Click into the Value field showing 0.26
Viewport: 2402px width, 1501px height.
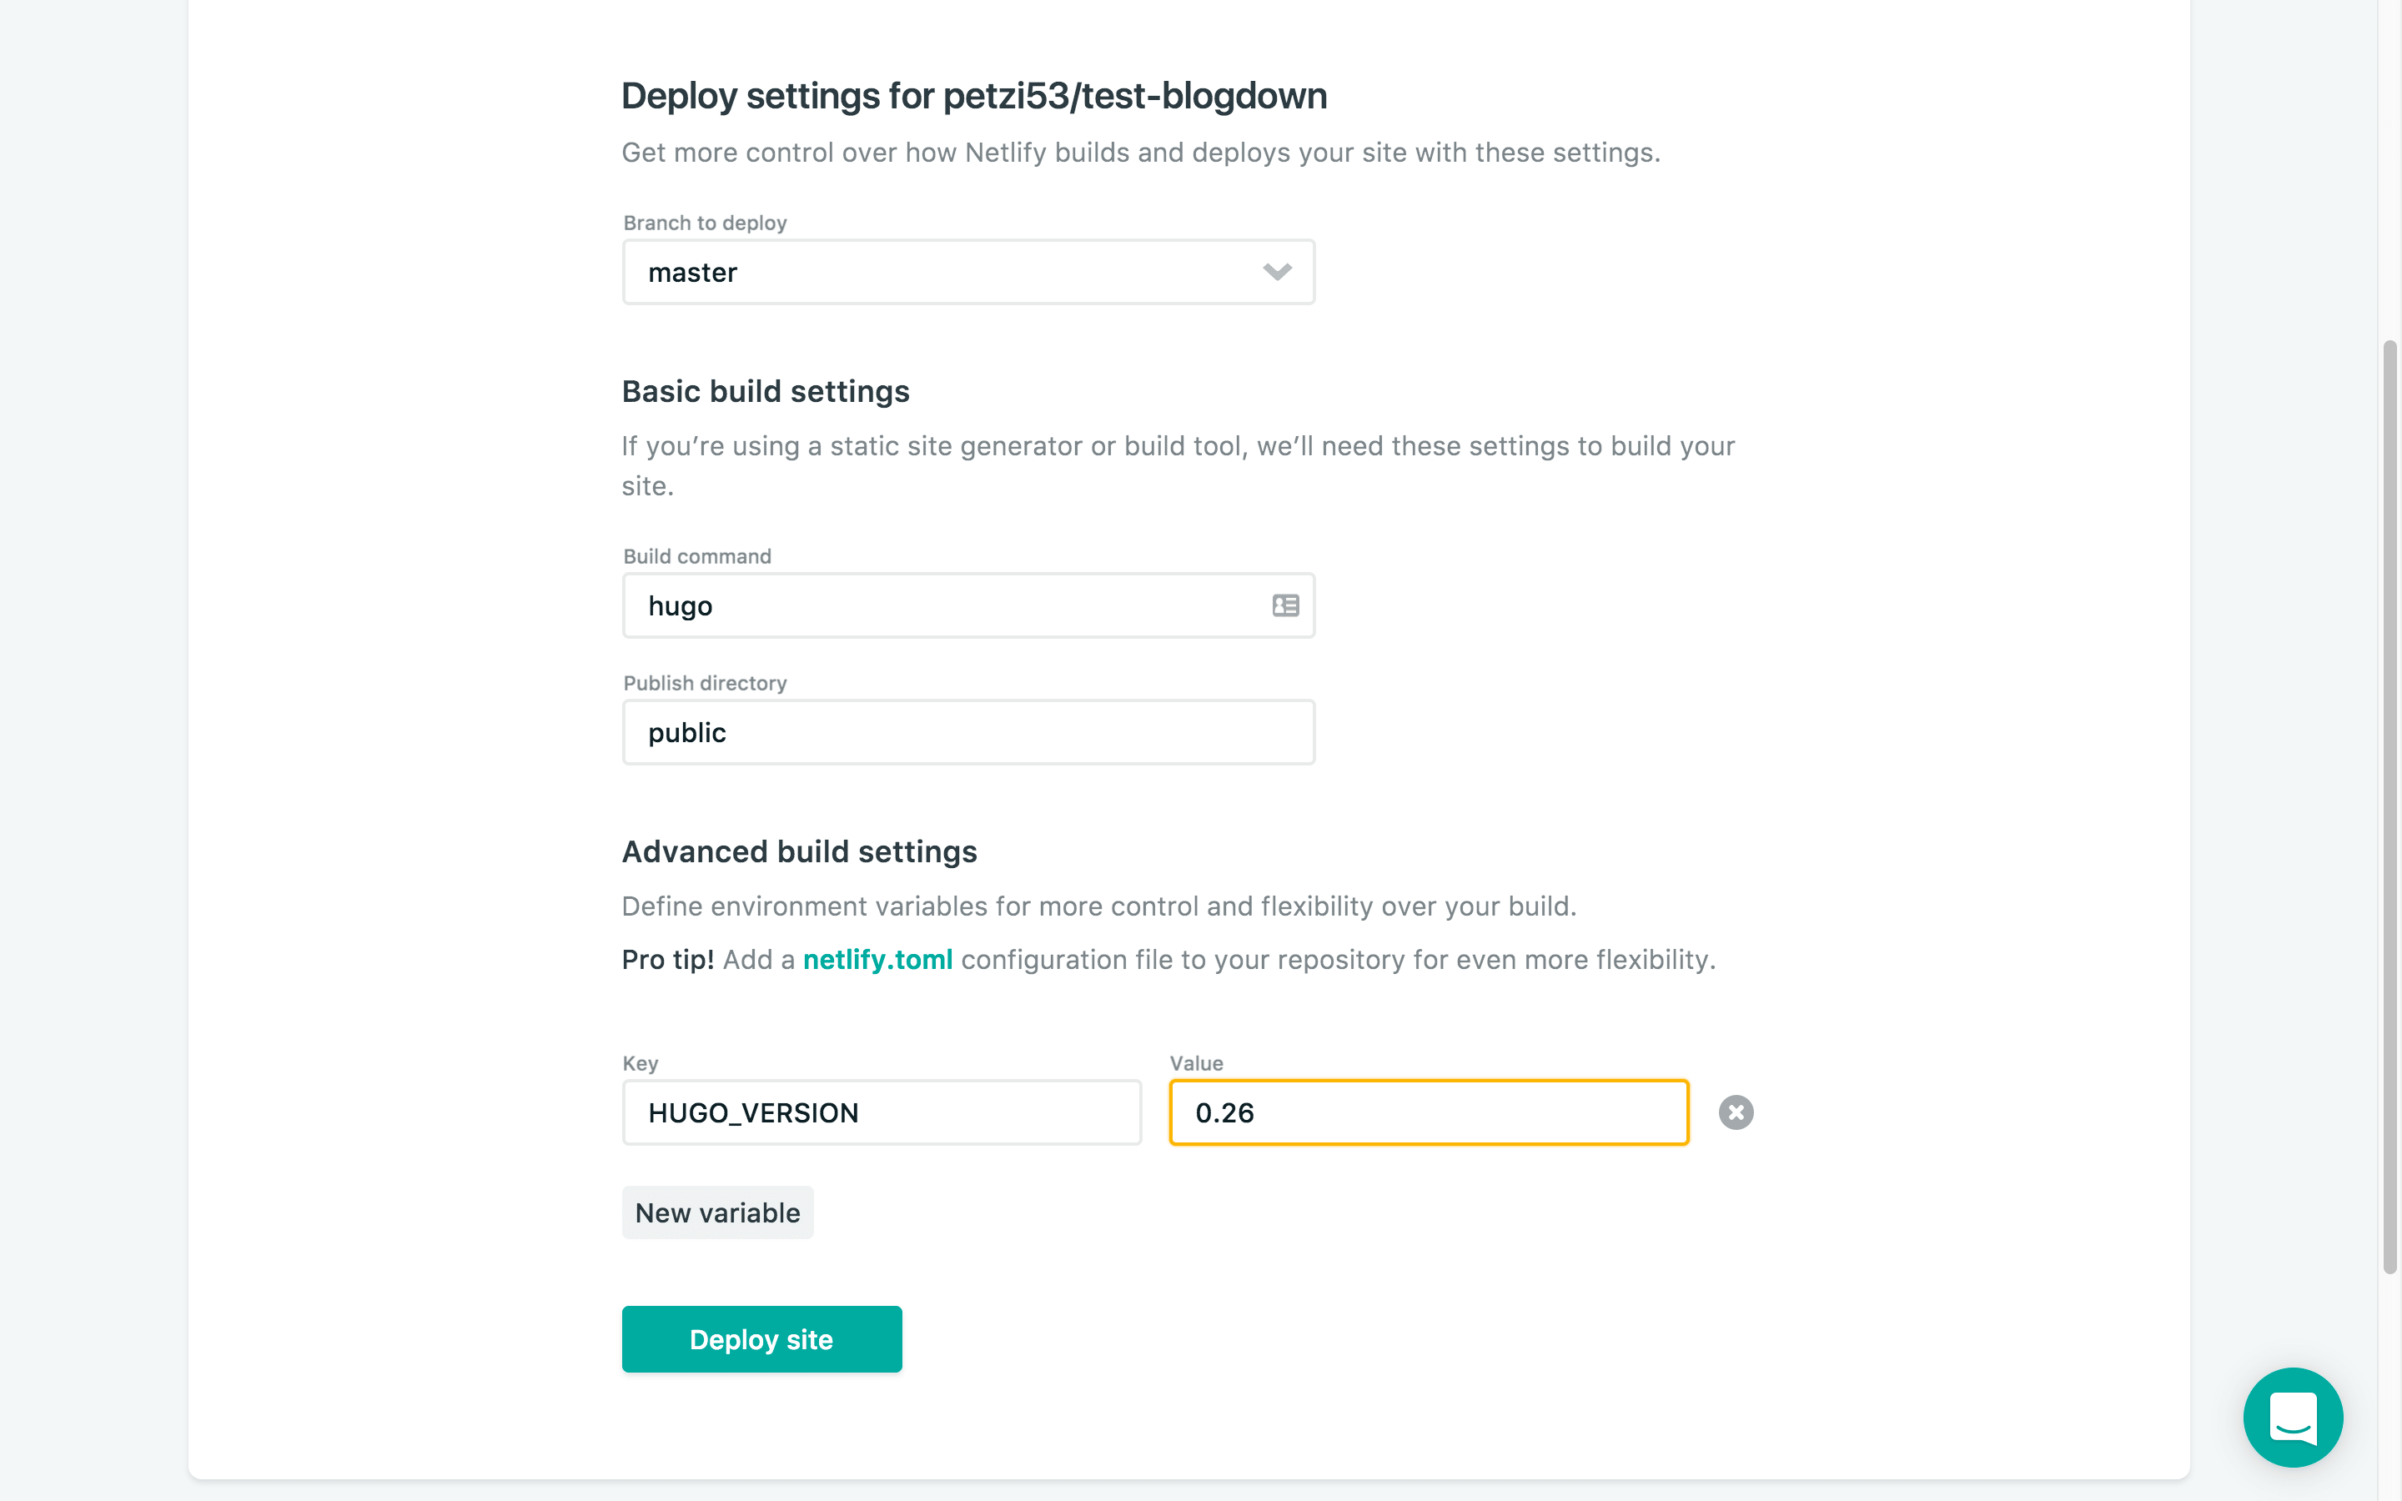click(1429, 1113)
